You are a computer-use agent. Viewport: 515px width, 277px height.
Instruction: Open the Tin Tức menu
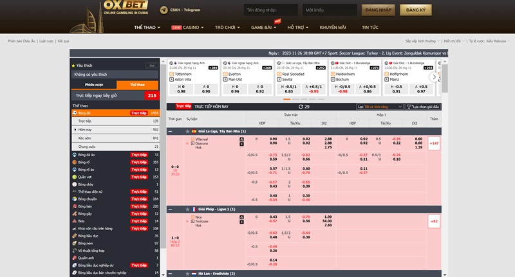click(x=370, y=28)
